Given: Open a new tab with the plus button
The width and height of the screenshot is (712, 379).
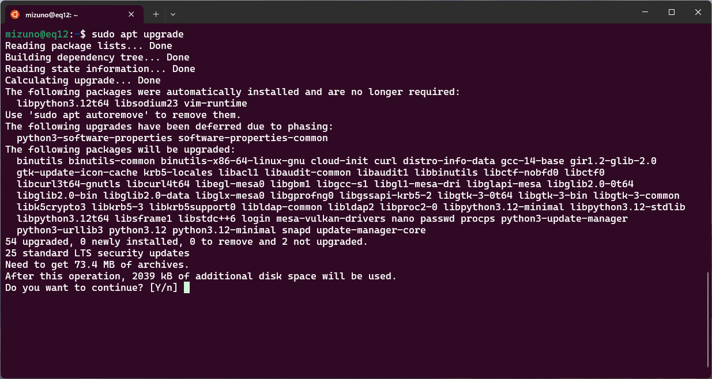Looking at the screenshot, I should 156,14.
